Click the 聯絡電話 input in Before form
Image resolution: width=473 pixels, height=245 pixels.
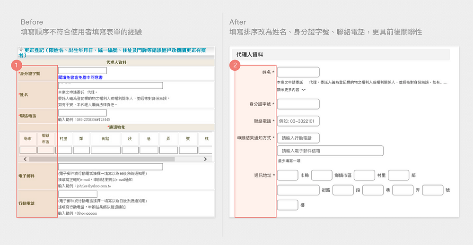pyautogui.click(x=82, y=113)
